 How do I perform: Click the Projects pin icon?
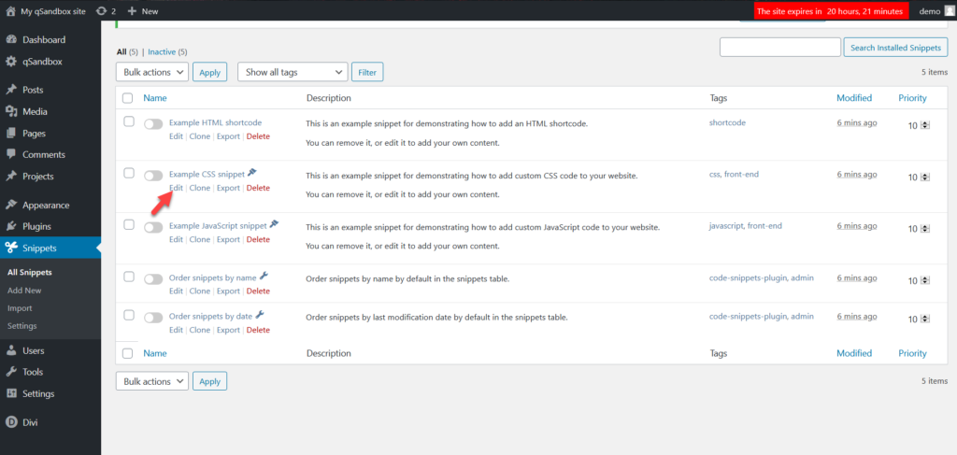(x=11, y=177)
